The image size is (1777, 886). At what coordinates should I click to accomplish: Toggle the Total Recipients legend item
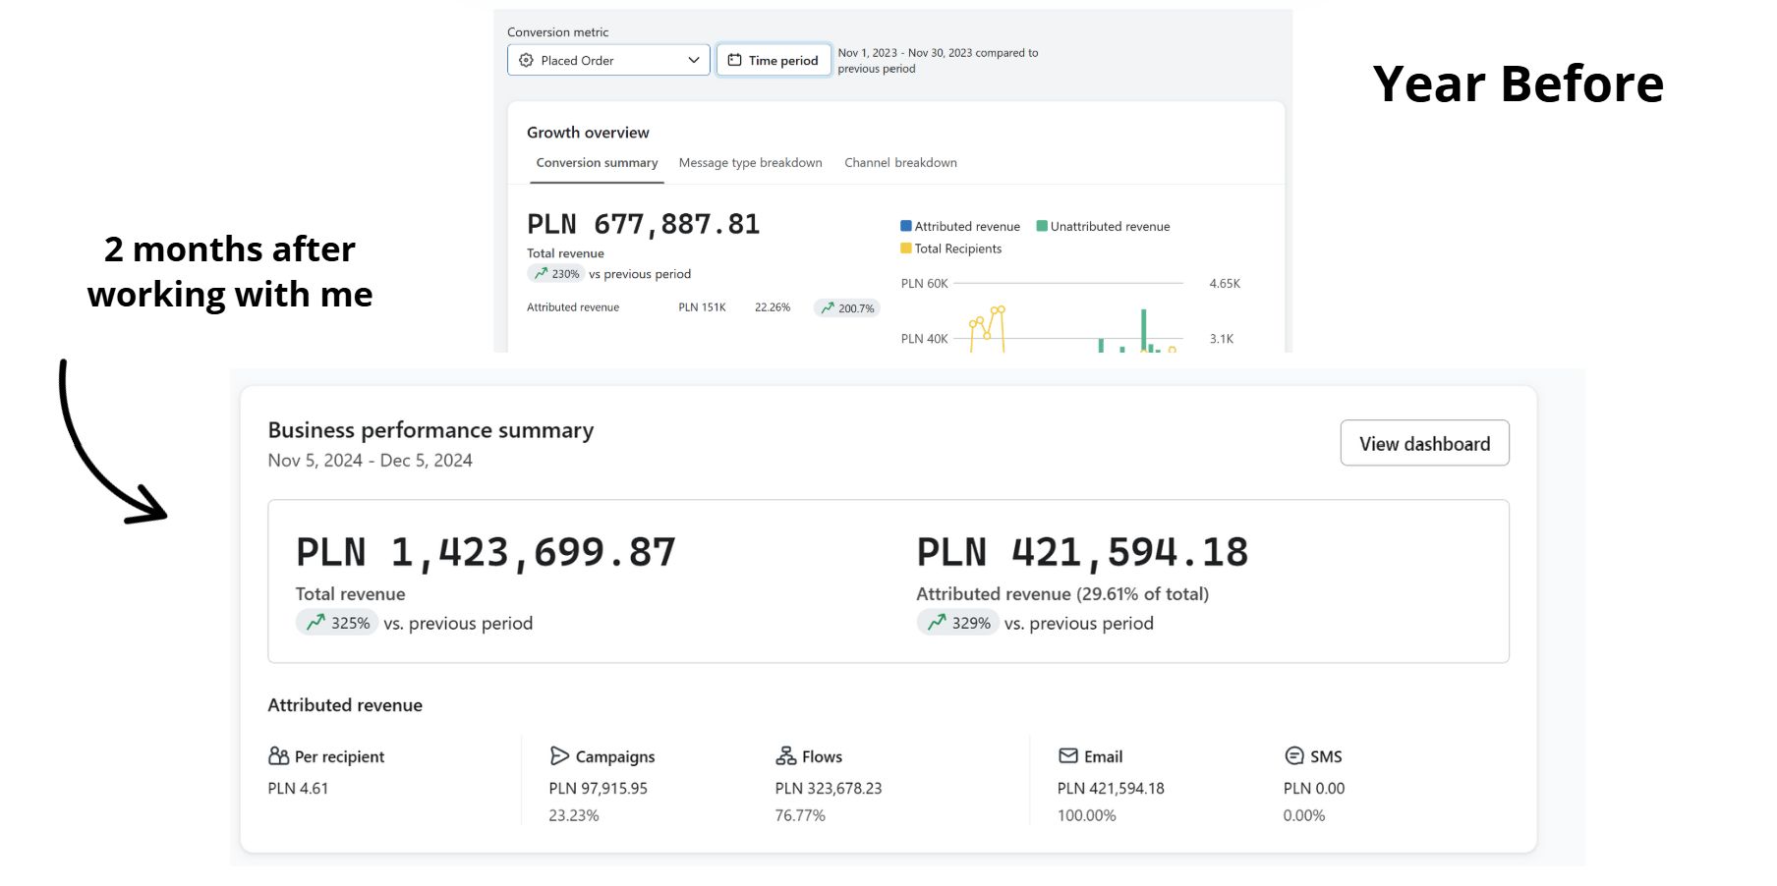coord(950,249)
